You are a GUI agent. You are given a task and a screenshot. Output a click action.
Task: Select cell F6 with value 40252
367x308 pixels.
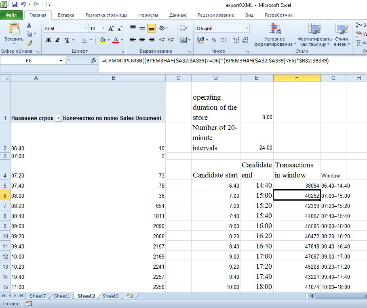point(297,196)
